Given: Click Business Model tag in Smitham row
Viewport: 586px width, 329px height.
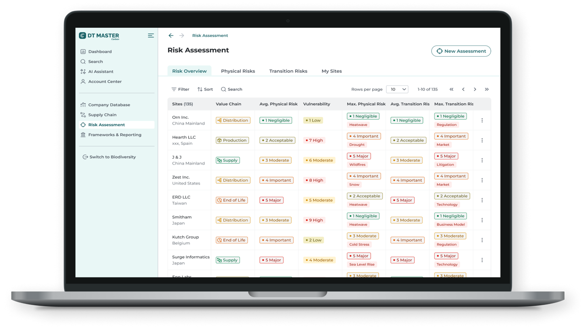Looking at the screenshot, I should (450, 225).
